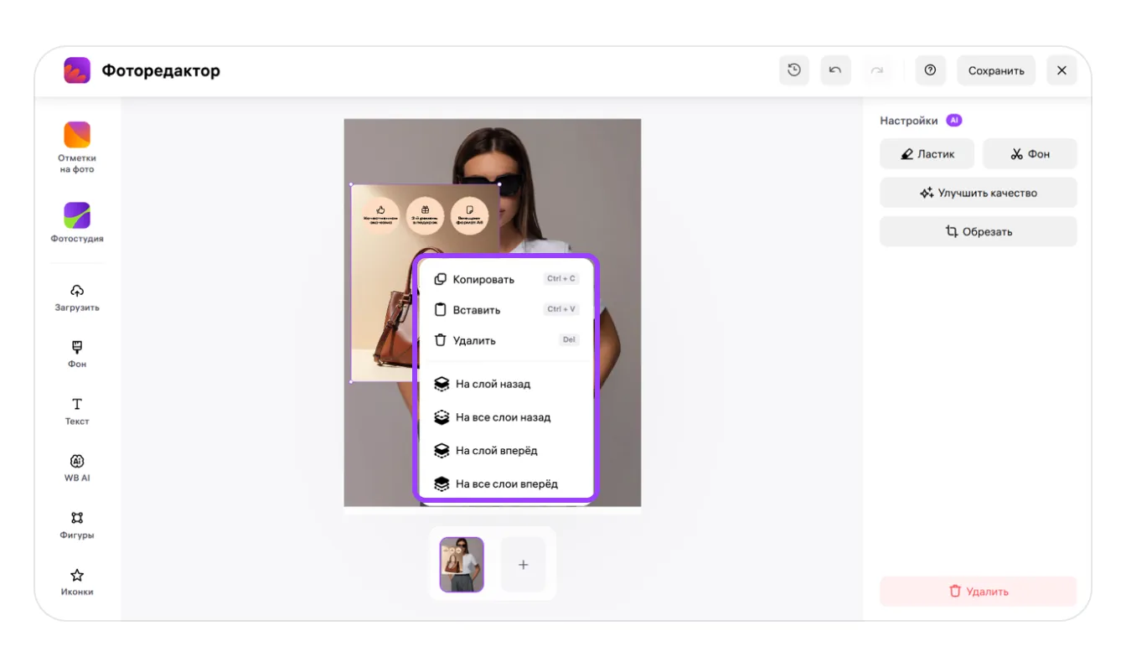Open help via question mark icon
Screen dimensions: 1126x667
tap(930, 70)
